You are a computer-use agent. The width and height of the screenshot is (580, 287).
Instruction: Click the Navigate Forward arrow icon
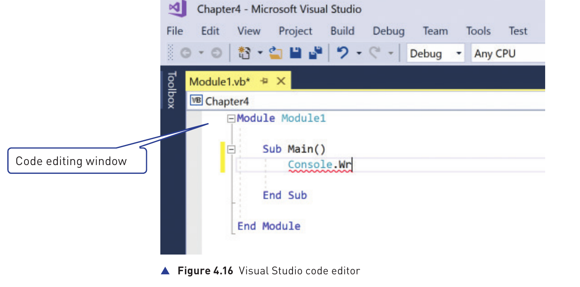tap(216, 53)
